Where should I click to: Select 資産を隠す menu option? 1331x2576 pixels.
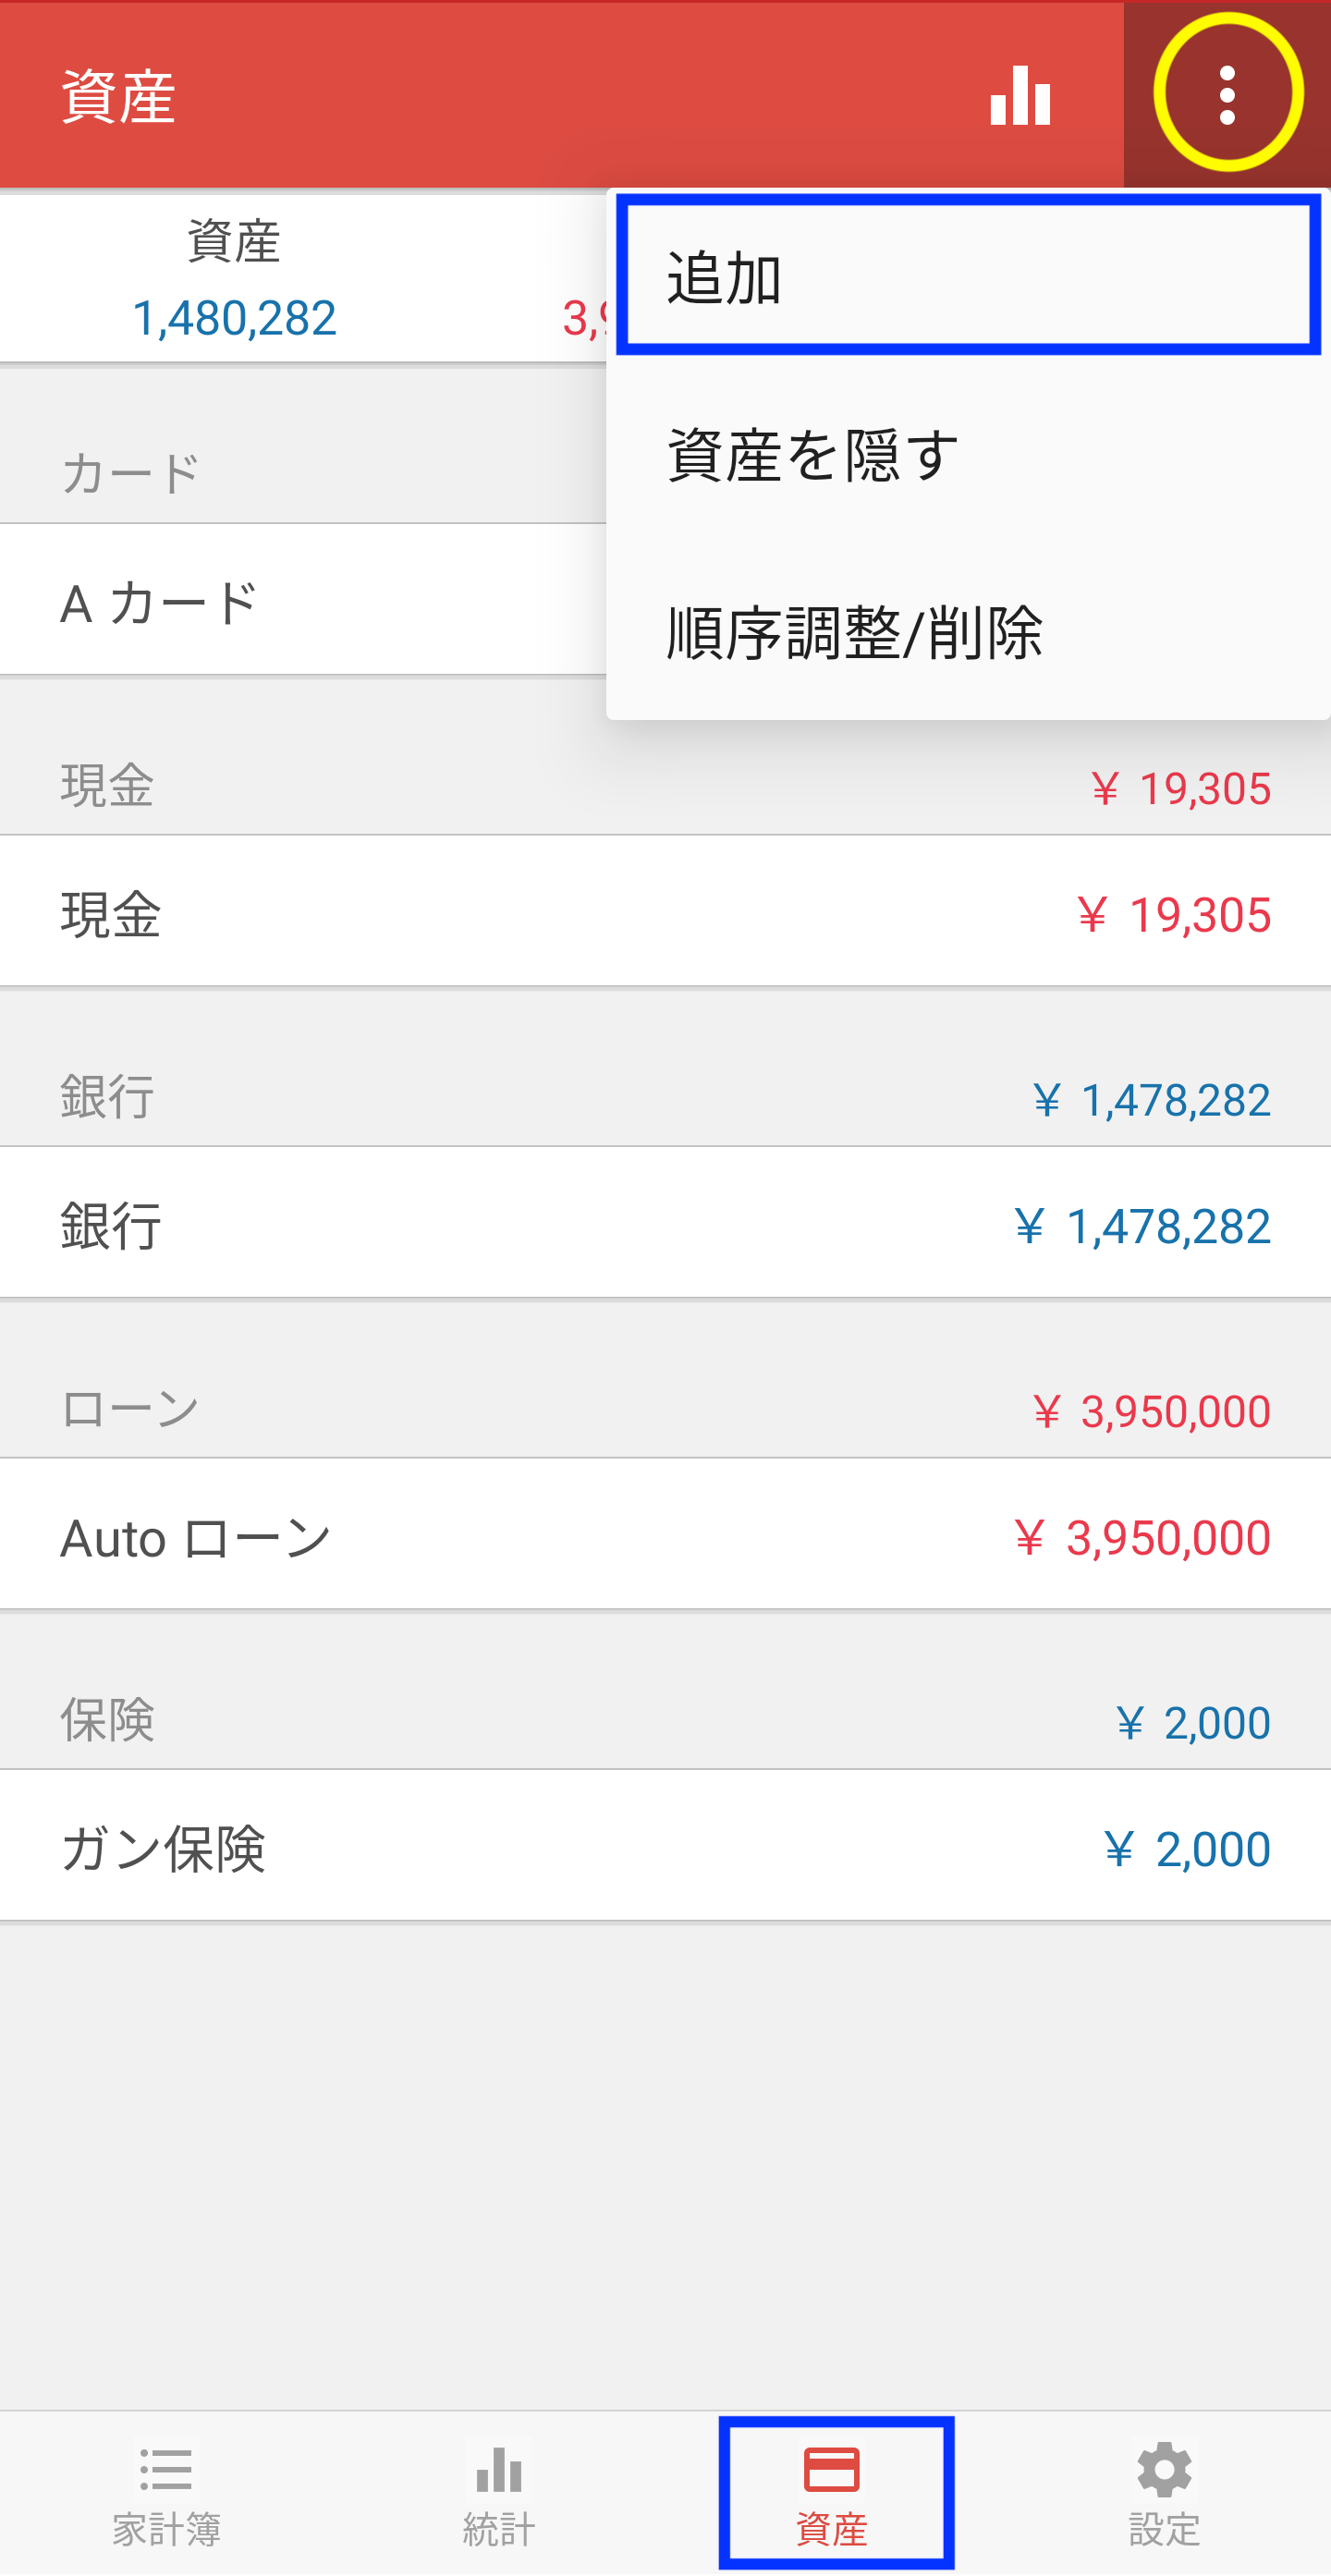(x=967, y=455)
